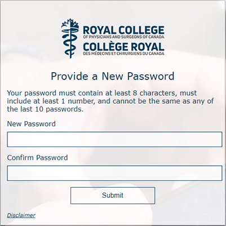Image resolution: width=226 pixels, height=226 pixels.
Task: Click the 'Confirm Password' field label
Action: coord(37,158)
